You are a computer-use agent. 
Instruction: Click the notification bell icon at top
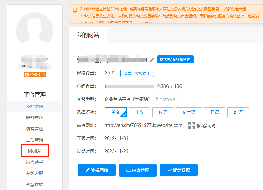pos(75,10)
